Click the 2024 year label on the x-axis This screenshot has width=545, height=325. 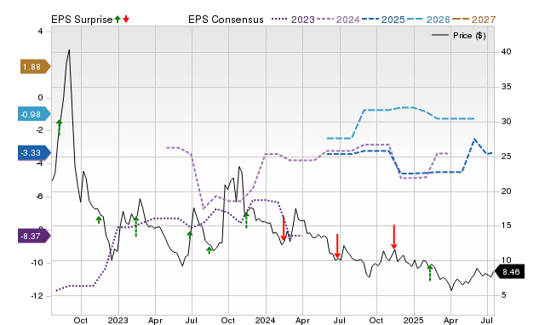265,320
